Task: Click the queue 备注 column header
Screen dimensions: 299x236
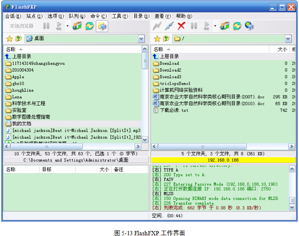Action: pyautogui.click(x=130, y=169)
